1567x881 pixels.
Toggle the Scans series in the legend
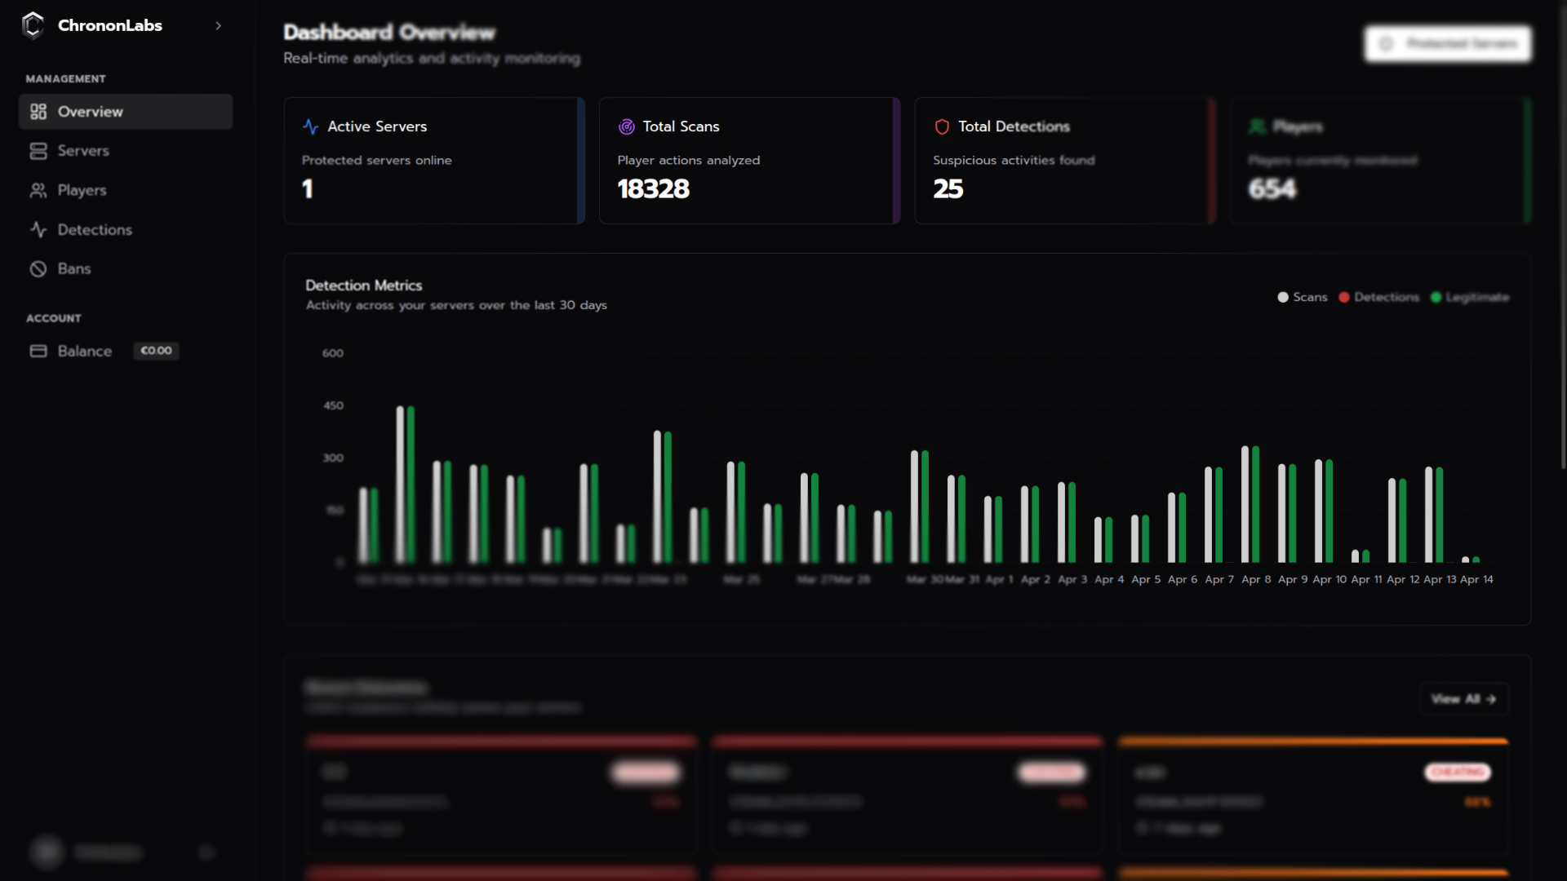click(x=1301, y=297)
